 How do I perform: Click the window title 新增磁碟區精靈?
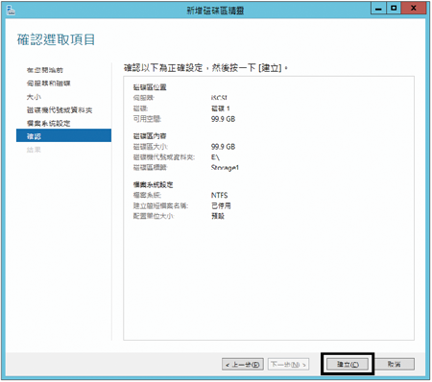click(215, 11)
